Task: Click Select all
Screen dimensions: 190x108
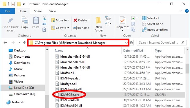Action: (x=151, y=18)
